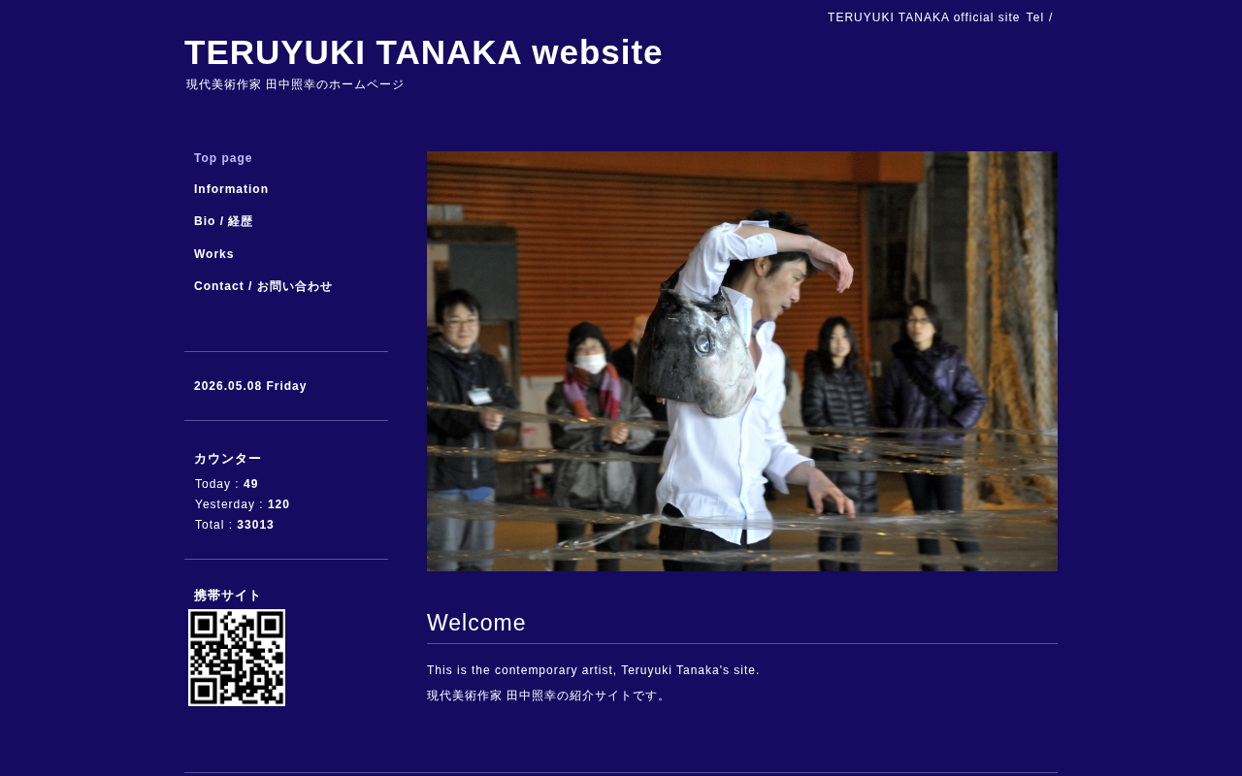Click the Japanese intro sentence 紹介サイトです
The width and height of the screenshot is (1242, 776).
pos(548,695)
